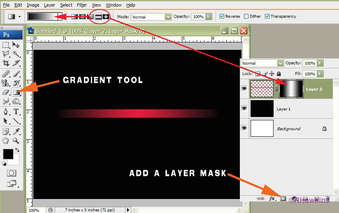Open the Fill slider arrow

320,74
